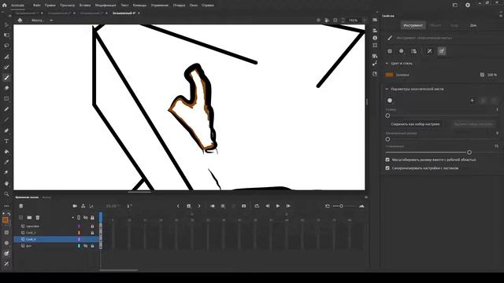Toggle lock for bottom background layer
504x283 pixels.
click(92, 246)
